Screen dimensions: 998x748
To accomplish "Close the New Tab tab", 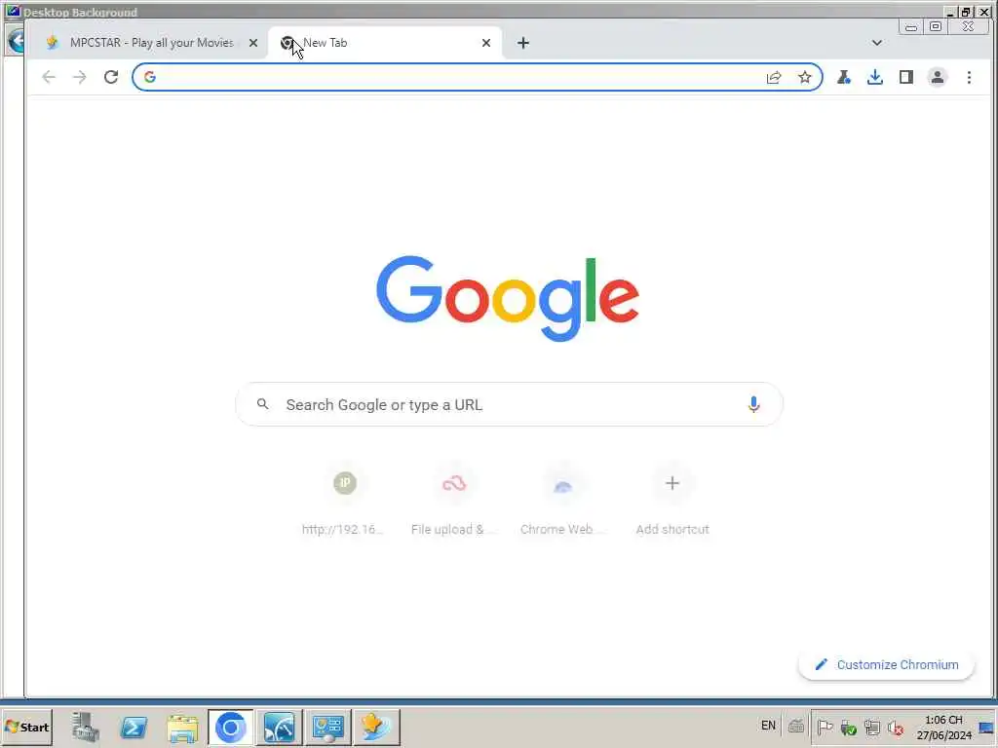I will [486, 43].
